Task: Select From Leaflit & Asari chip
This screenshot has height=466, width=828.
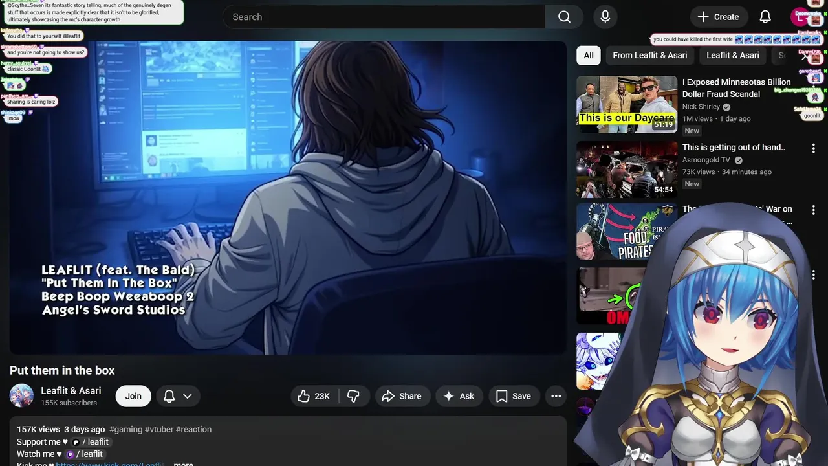Action: [650, 55]
